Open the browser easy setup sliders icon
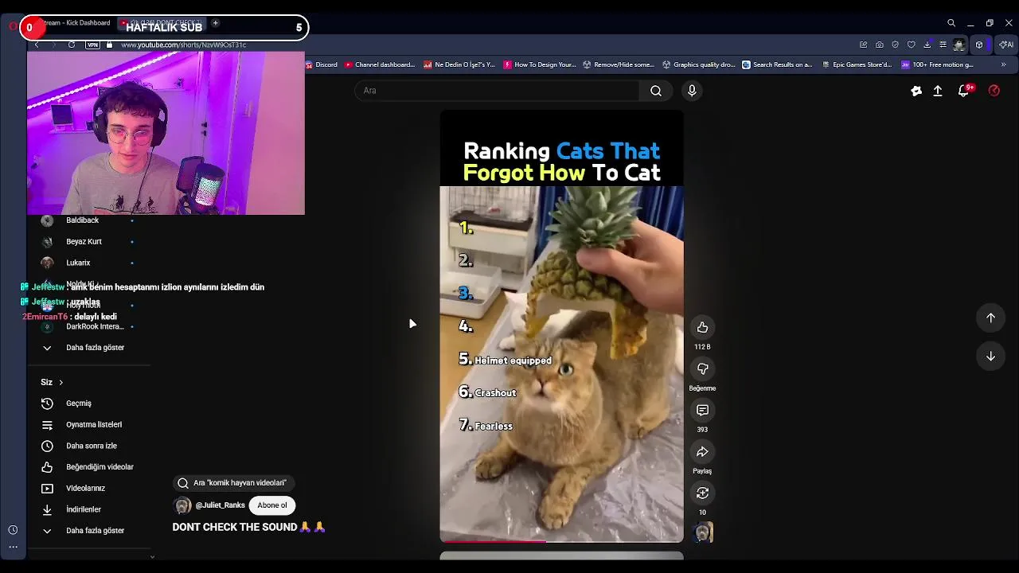This screenshot has width=1019, height=573. 943,45
